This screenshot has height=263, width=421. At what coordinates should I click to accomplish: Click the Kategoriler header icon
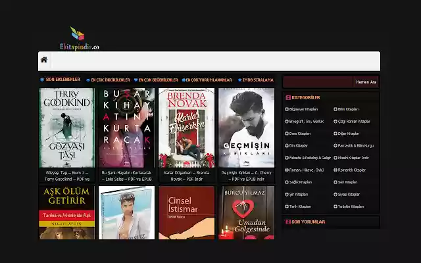(288, 98)
